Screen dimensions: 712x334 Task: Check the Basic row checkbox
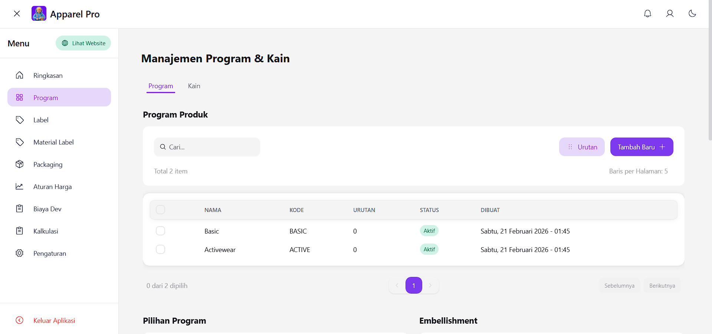click(x=160, y=231)
